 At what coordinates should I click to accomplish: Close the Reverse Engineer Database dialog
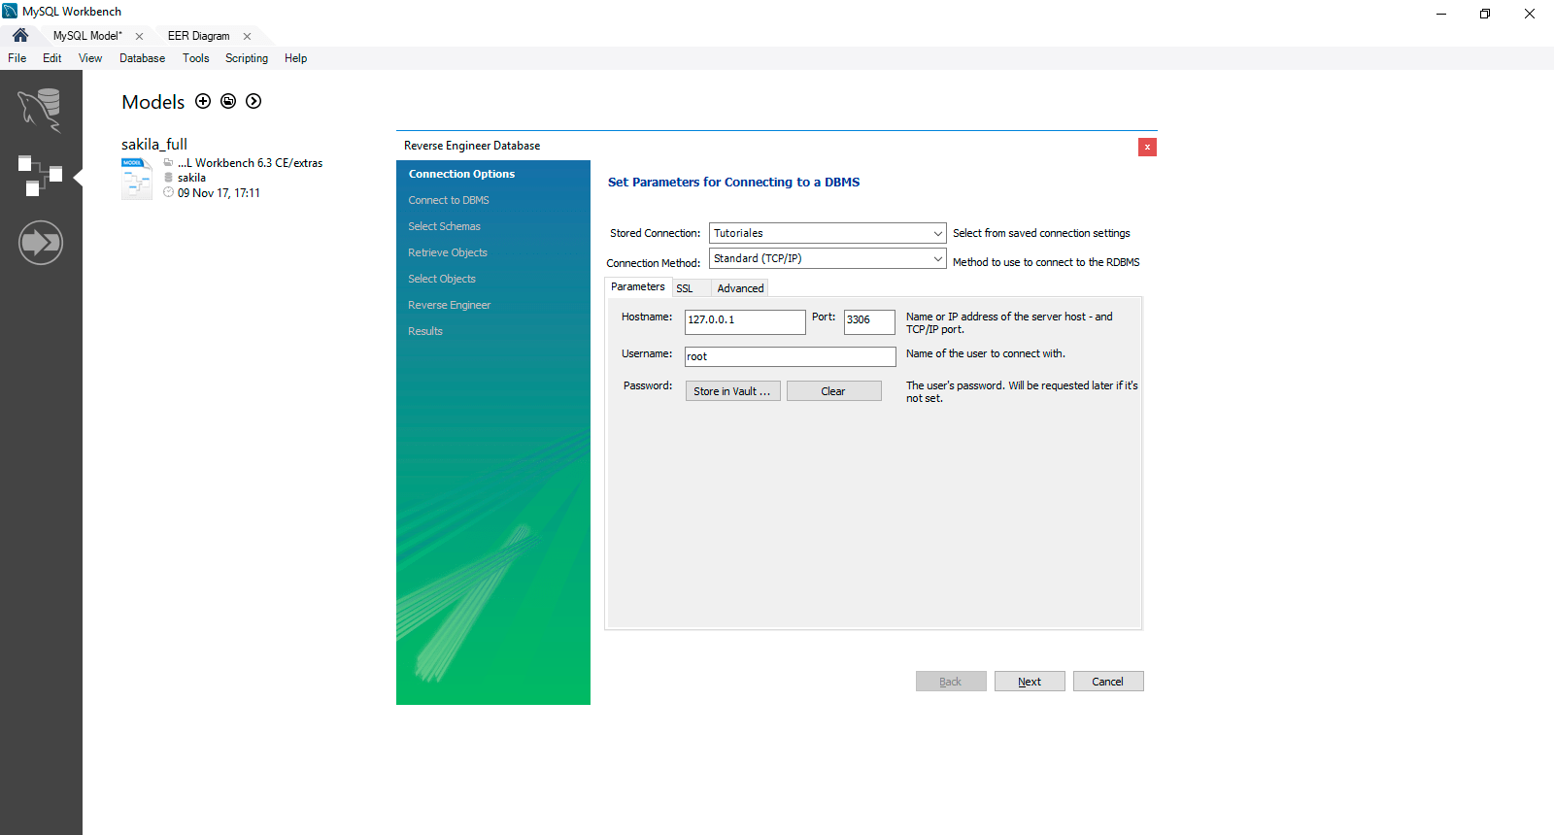click(x=1147, y=147)
